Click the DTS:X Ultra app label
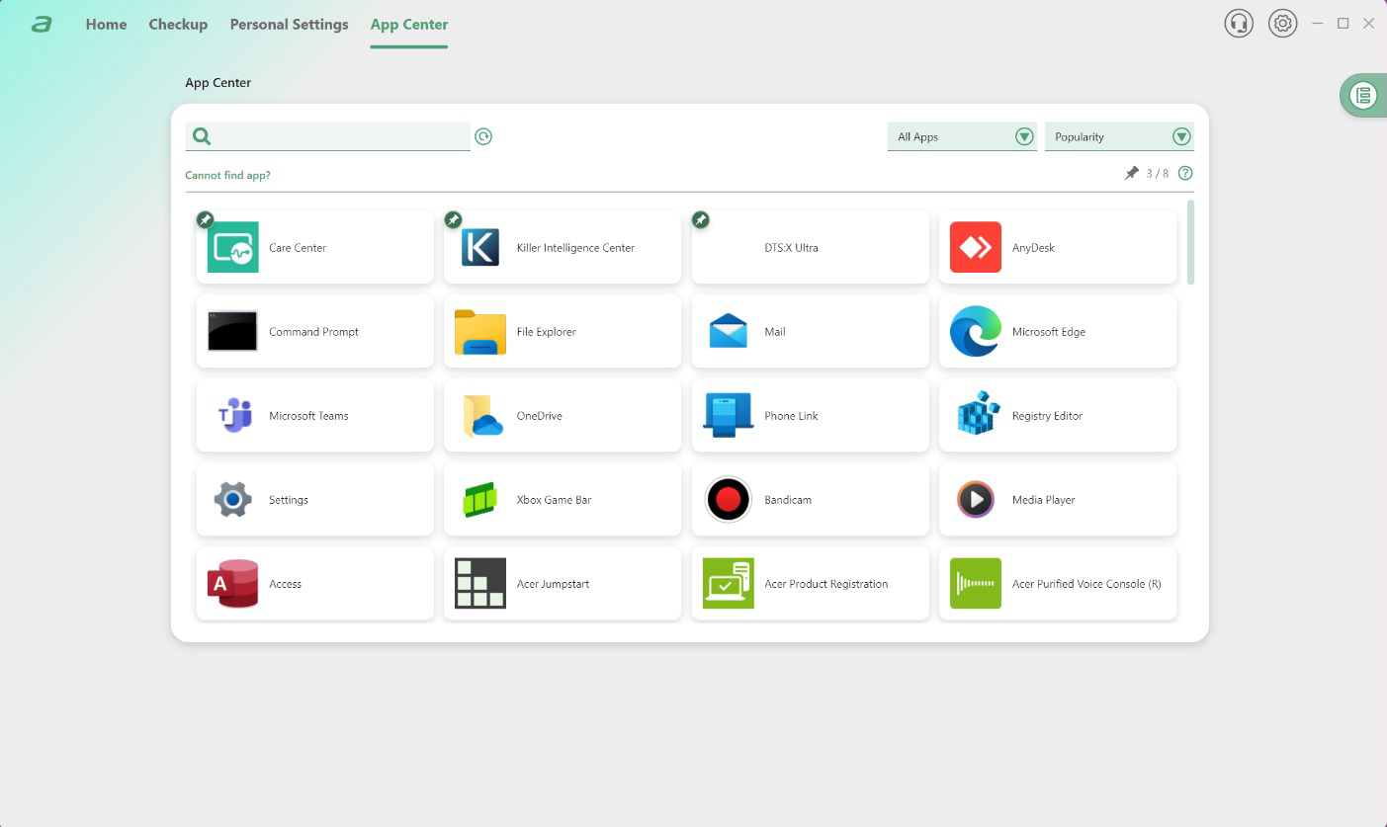This screenshot has height=827, width=1387. point(791,248)
